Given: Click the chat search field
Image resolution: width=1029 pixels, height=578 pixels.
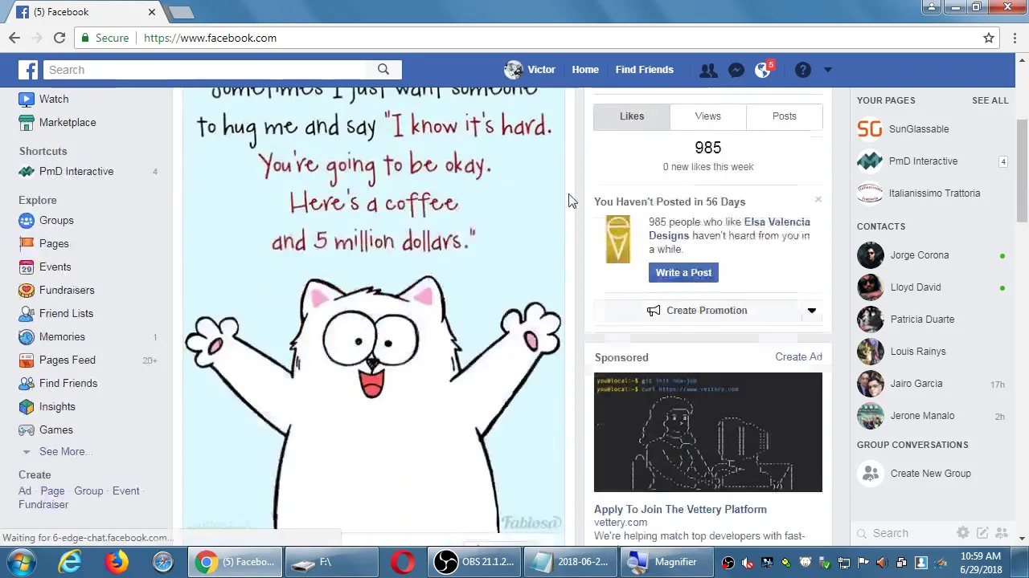Looking at the screenshot, I should click(x=904, y=533).
